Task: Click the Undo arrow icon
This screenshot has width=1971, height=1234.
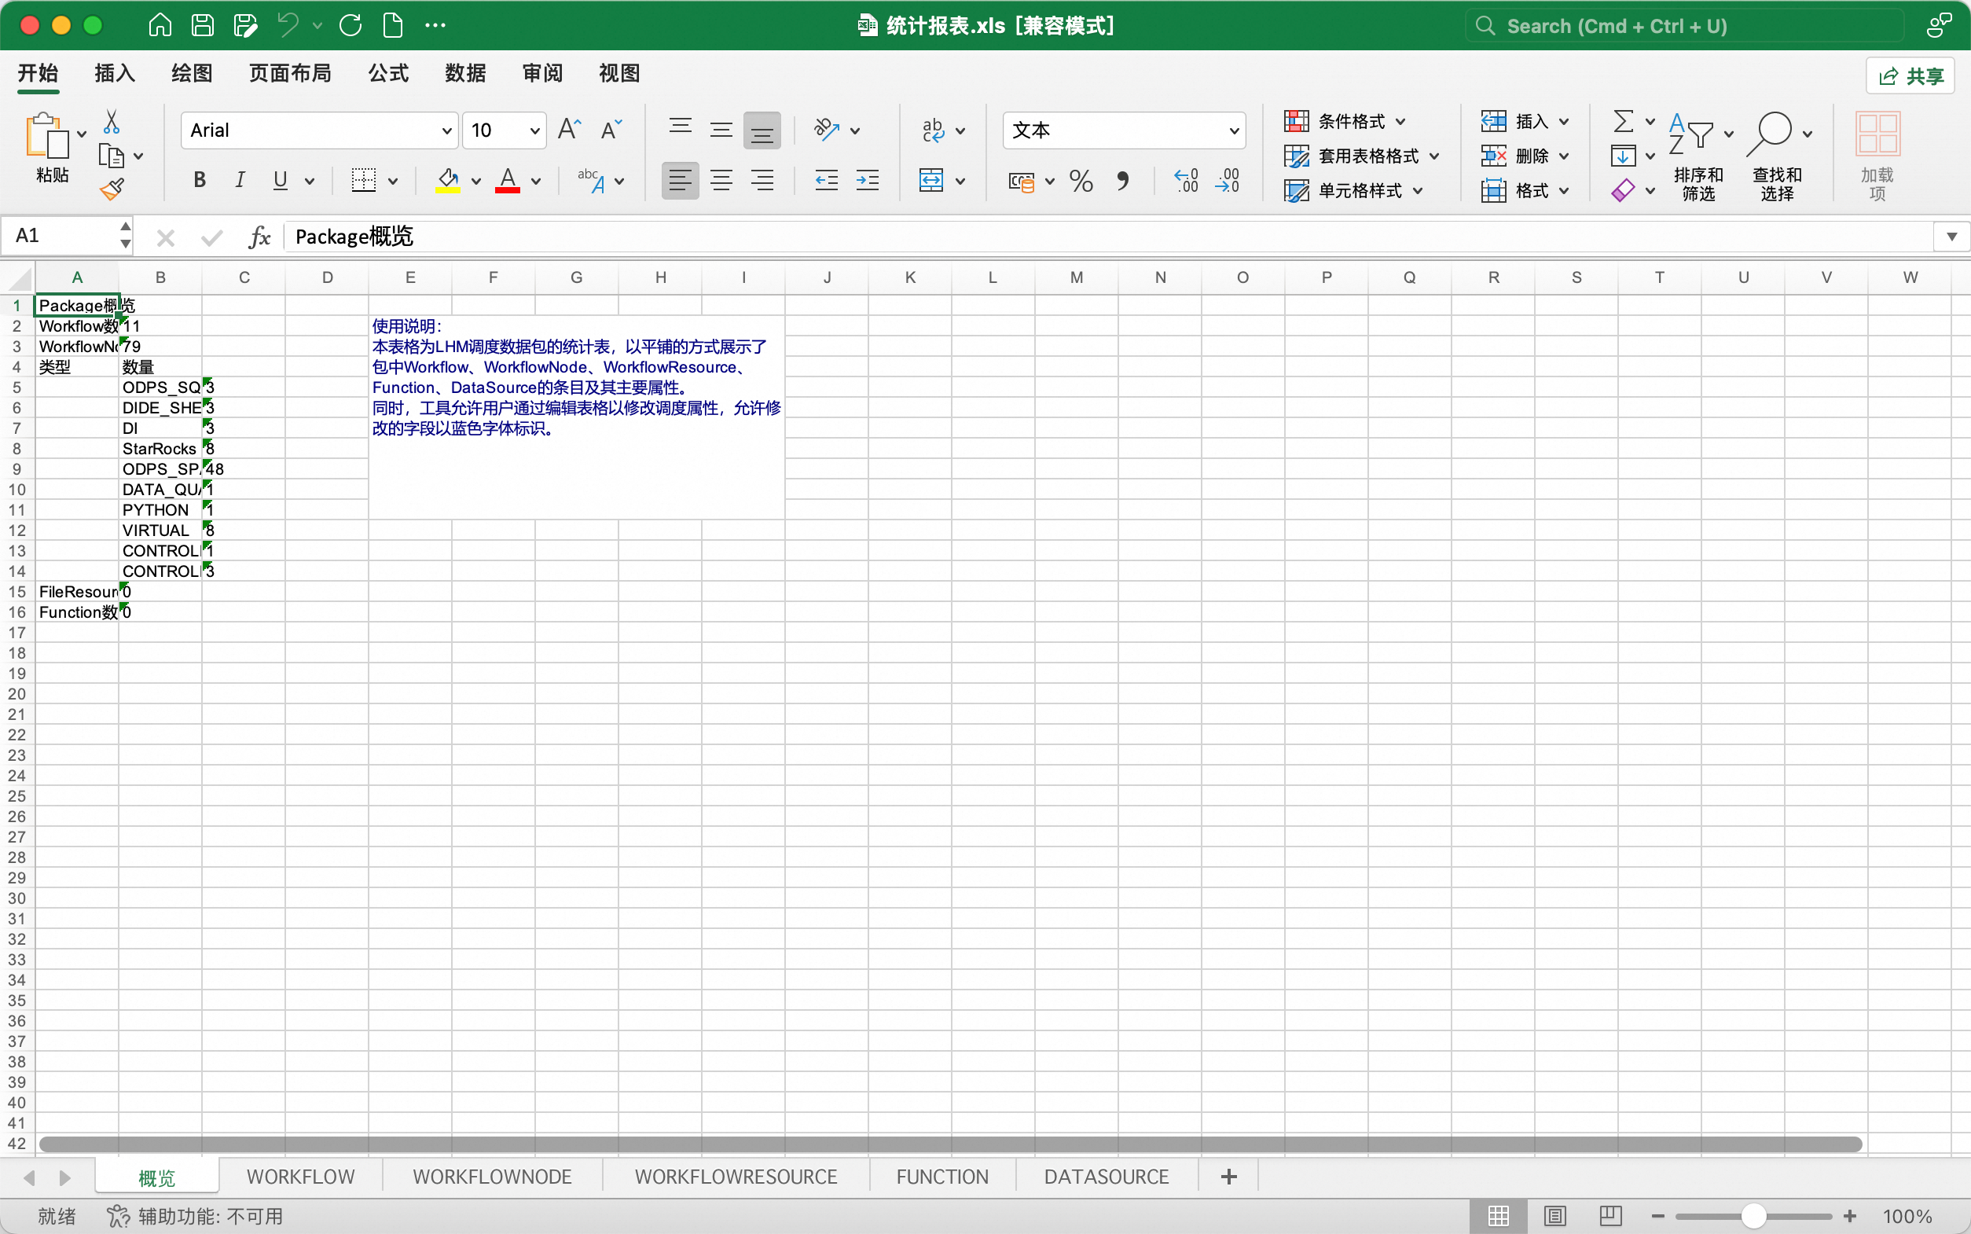Action: click(x=288, y=25)
